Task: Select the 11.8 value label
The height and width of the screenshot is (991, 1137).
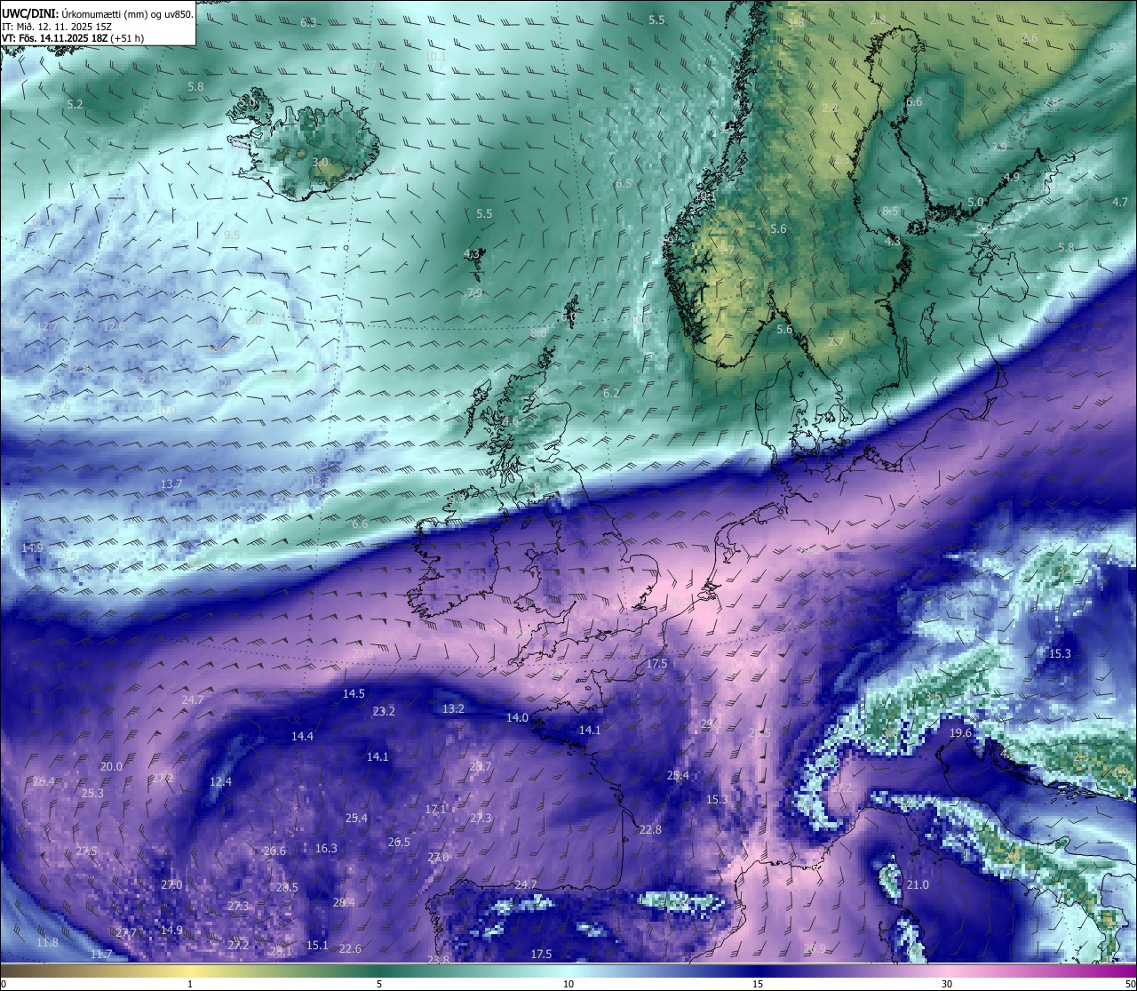Action: pos(47,942)
